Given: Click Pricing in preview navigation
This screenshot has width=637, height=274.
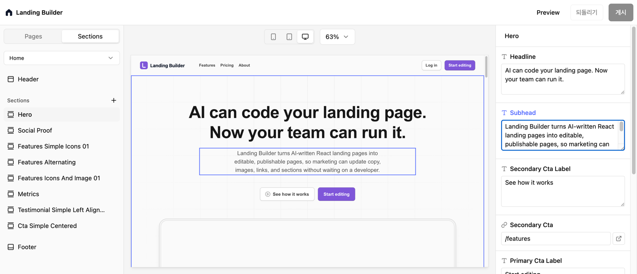Looking at the screenshot, I should [227, 65].
